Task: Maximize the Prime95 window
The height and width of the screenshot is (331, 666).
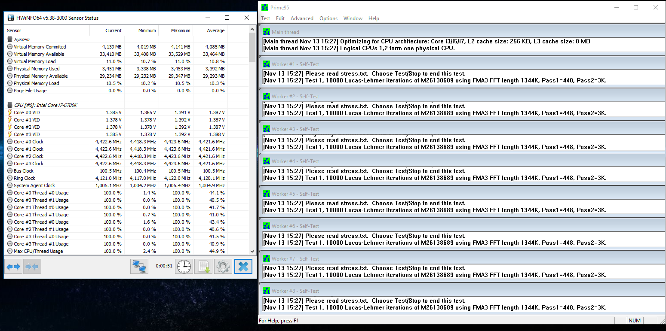Action: coord(636,7)
